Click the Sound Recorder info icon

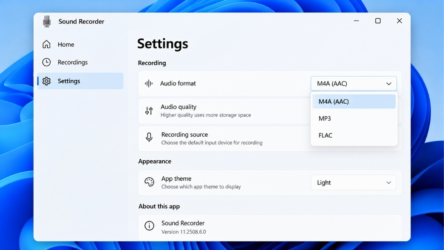(149, 226)
